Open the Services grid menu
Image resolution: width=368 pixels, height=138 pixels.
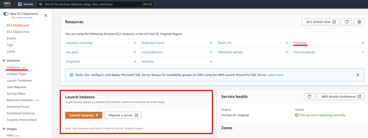click(x=26, y=4)
